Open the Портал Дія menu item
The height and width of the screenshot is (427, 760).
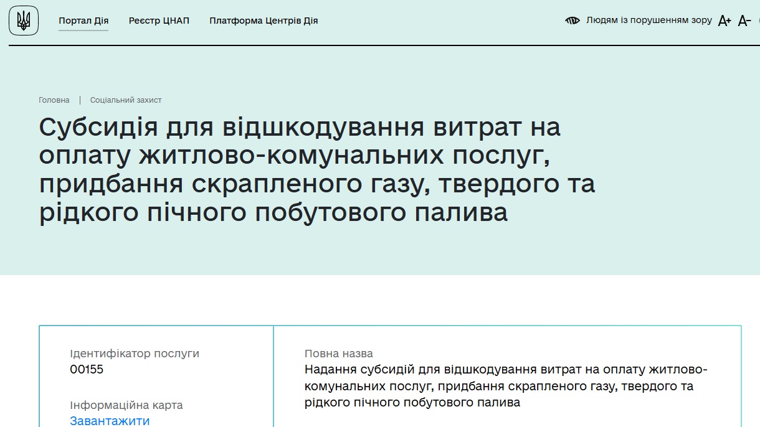[83, 20]
